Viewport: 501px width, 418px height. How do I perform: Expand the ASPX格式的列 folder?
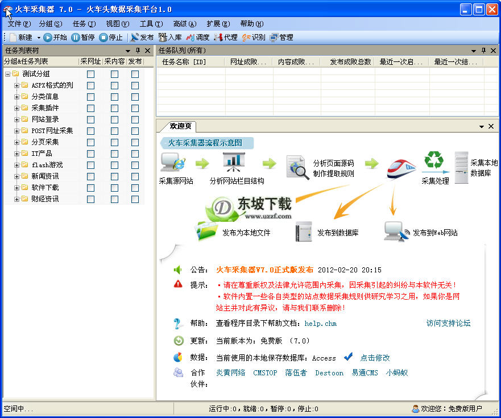[16, 86]
